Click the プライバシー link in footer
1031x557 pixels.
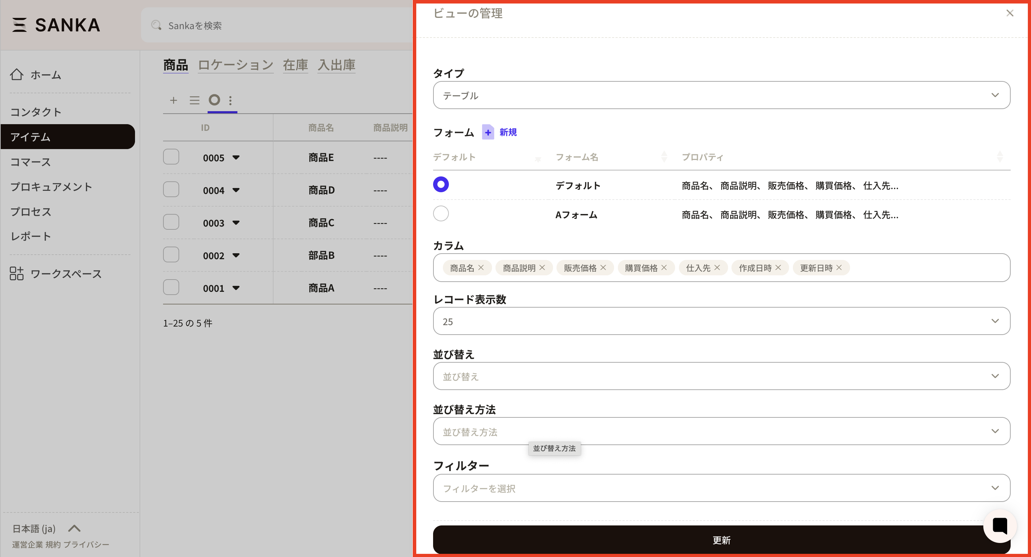click(x=86, y=545)
